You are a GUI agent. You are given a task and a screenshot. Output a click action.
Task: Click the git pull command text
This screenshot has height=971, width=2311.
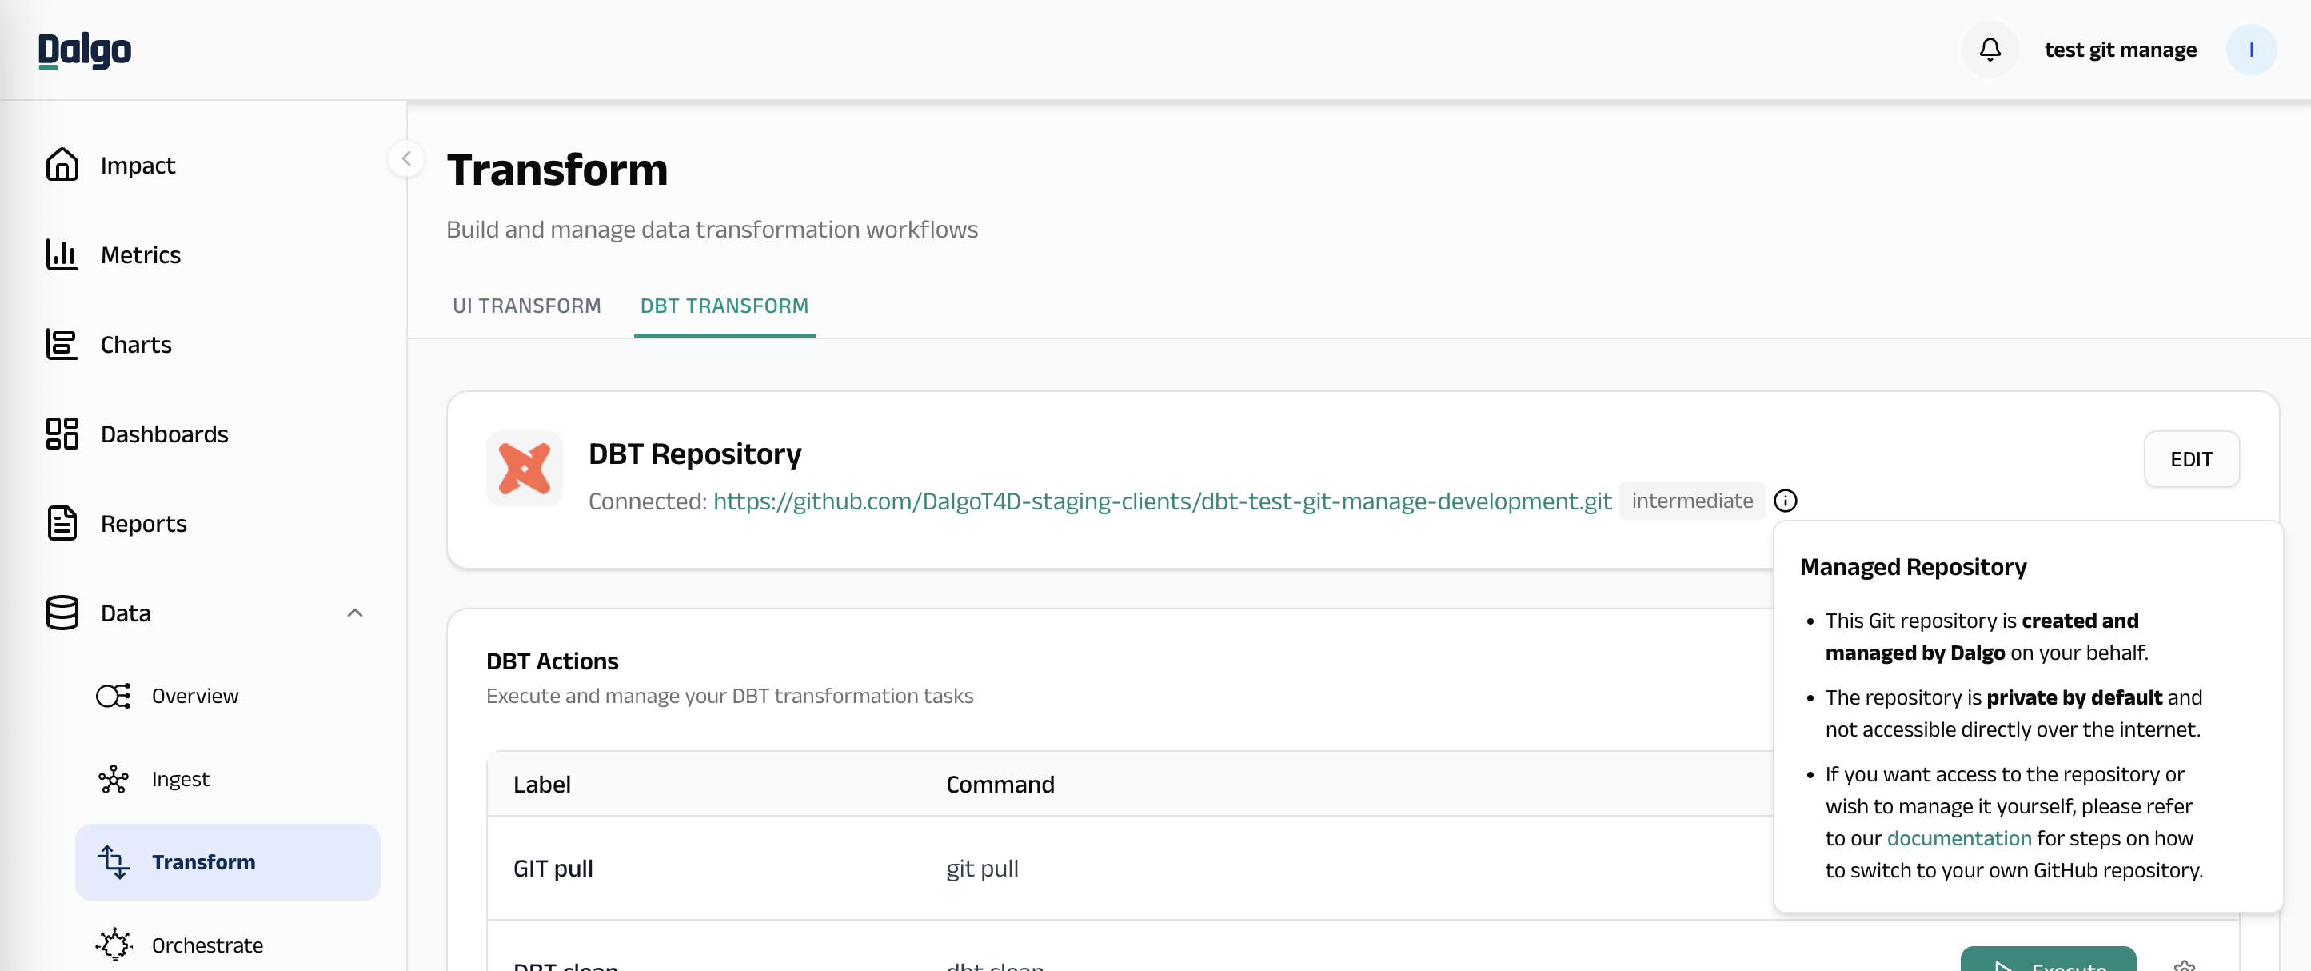point(982,869)
